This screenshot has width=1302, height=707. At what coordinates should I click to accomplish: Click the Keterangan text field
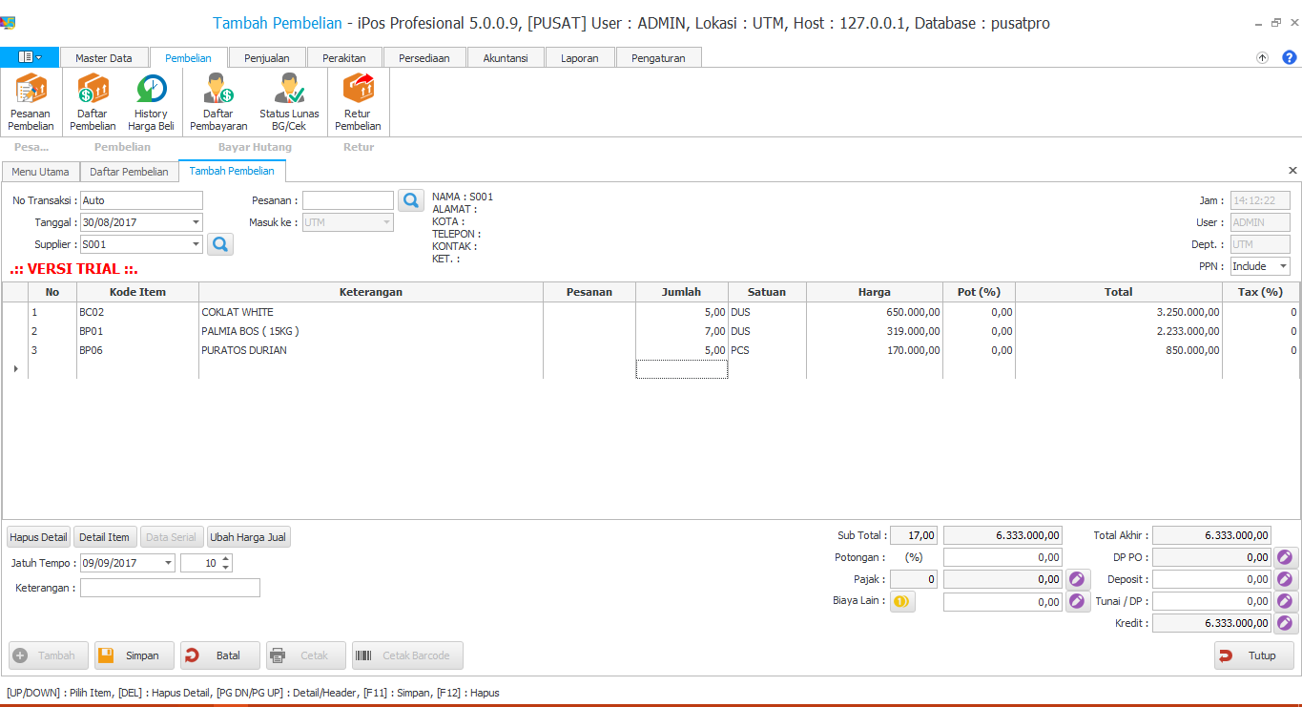tap(170, 588)
